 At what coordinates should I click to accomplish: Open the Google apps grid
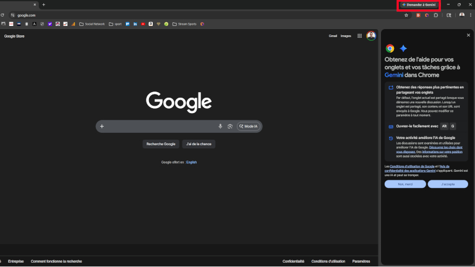point(359,36)
